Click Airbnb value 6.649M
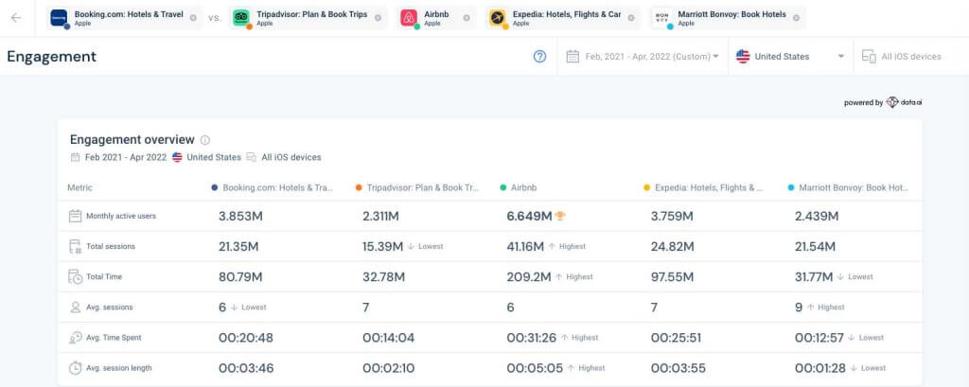Image resolution: width=969 pixels, height=387 pixels. click(529, 217)
